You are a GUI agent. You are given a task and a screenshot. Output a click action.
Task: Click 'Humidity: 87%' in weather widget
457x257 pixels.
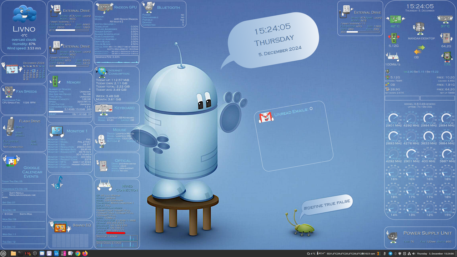24,44
